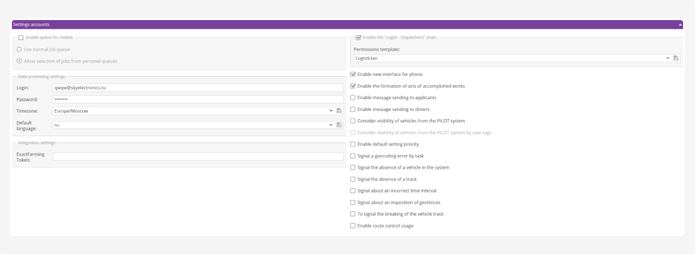Click the ExactFarming Token field
695x254 pixels.
point(198,157)
